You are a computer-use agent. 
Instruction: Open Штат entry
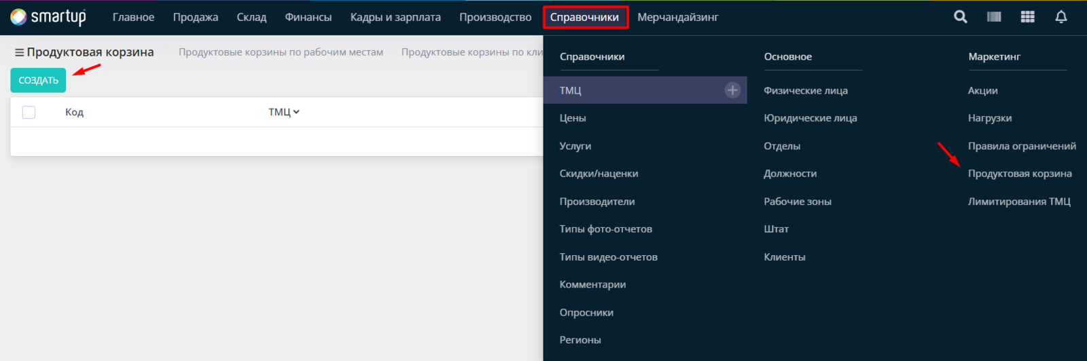(776, 229)
